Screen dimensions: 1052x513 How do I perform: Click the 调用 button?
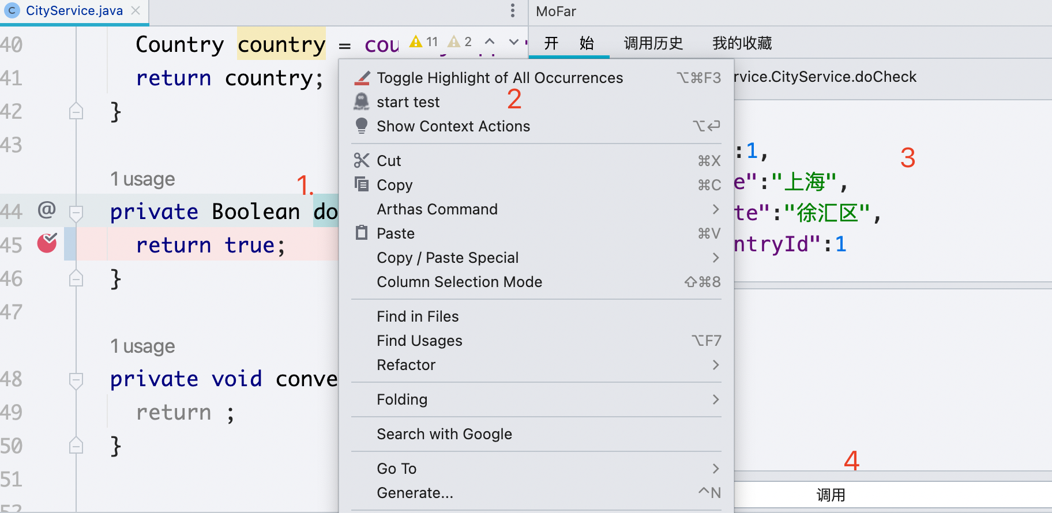click(831, 495)
